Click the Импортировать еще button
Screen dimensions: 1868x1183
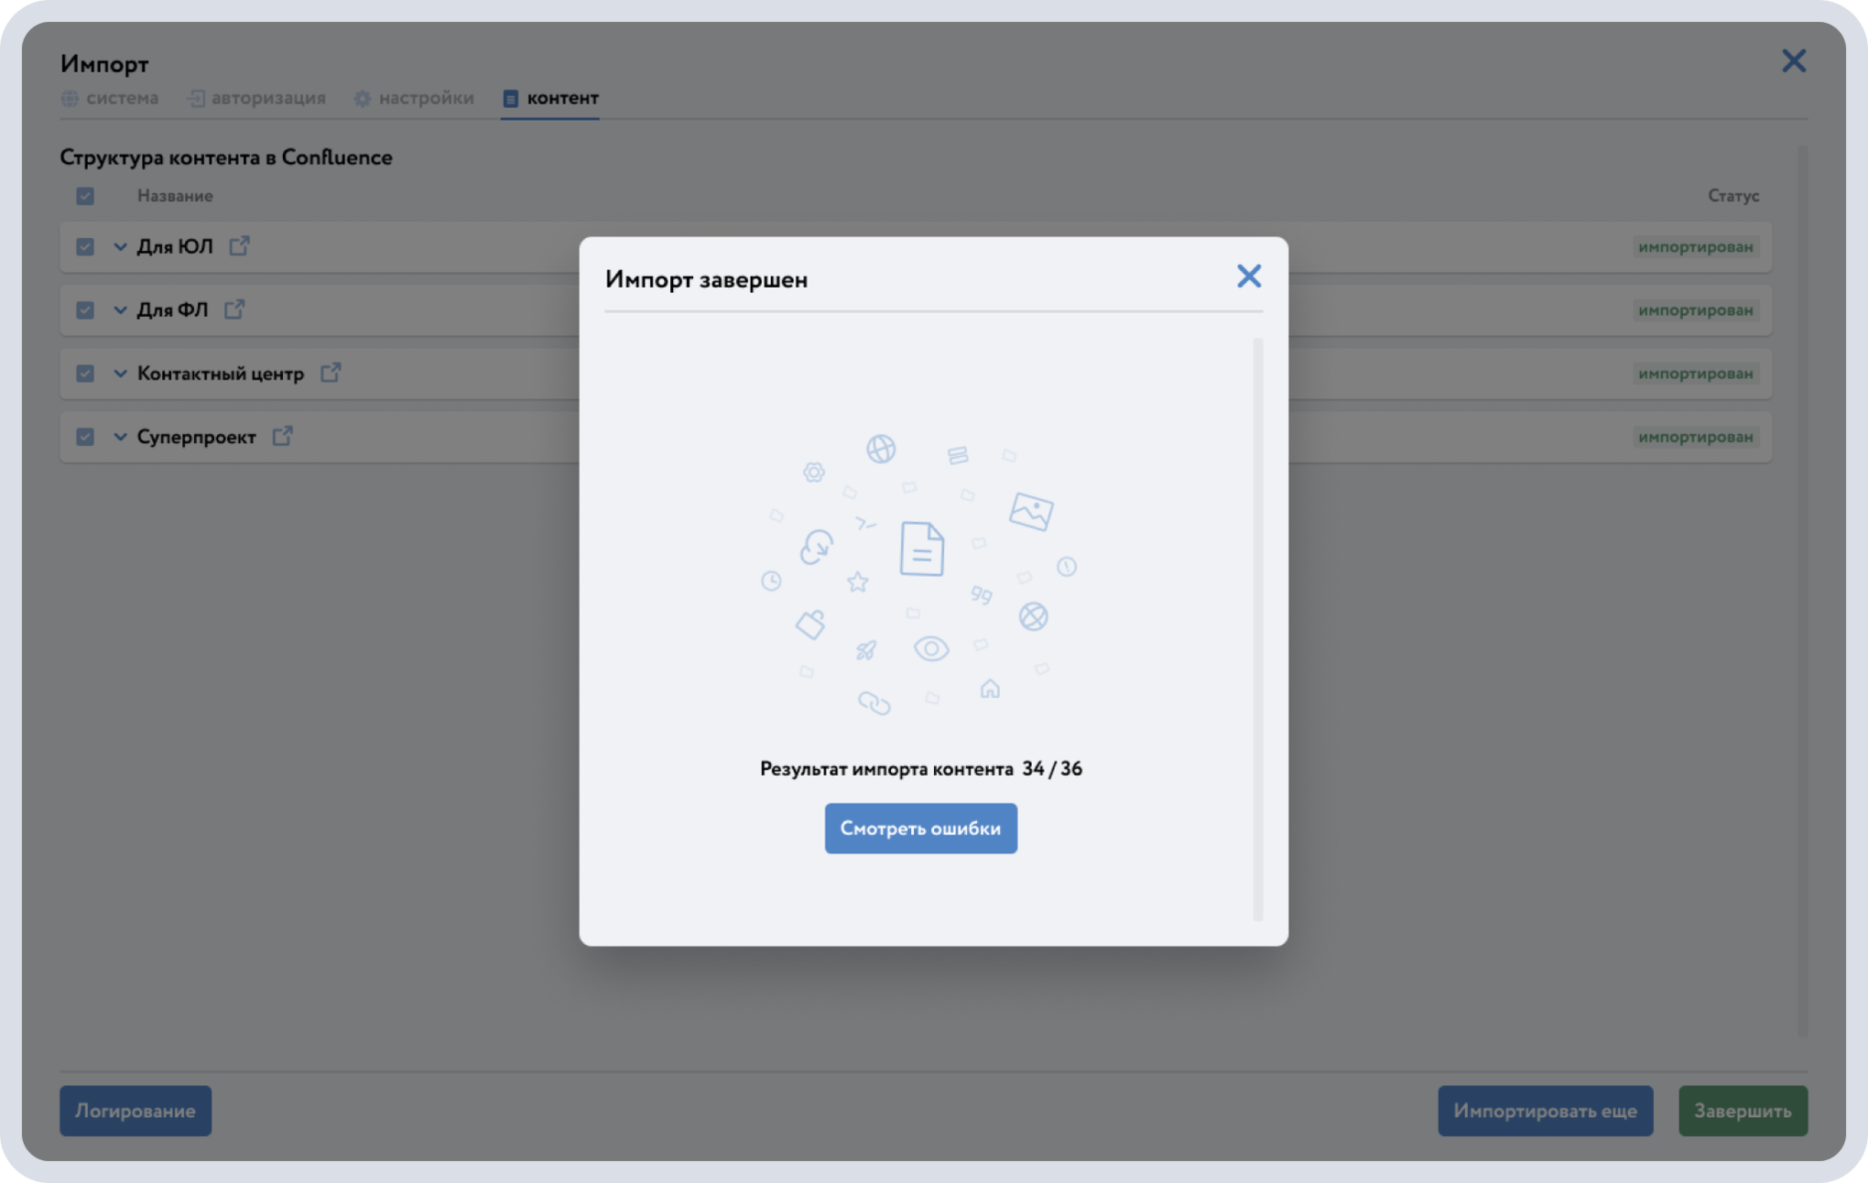(1545, 1111)
